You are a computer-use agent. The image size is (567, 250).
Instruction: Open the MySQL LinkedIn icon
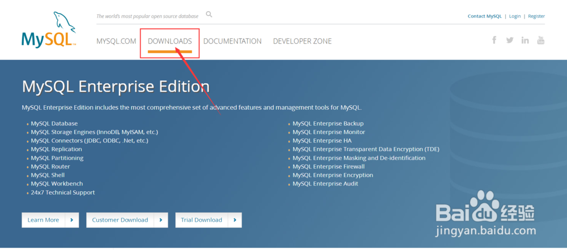coord(525,40)
